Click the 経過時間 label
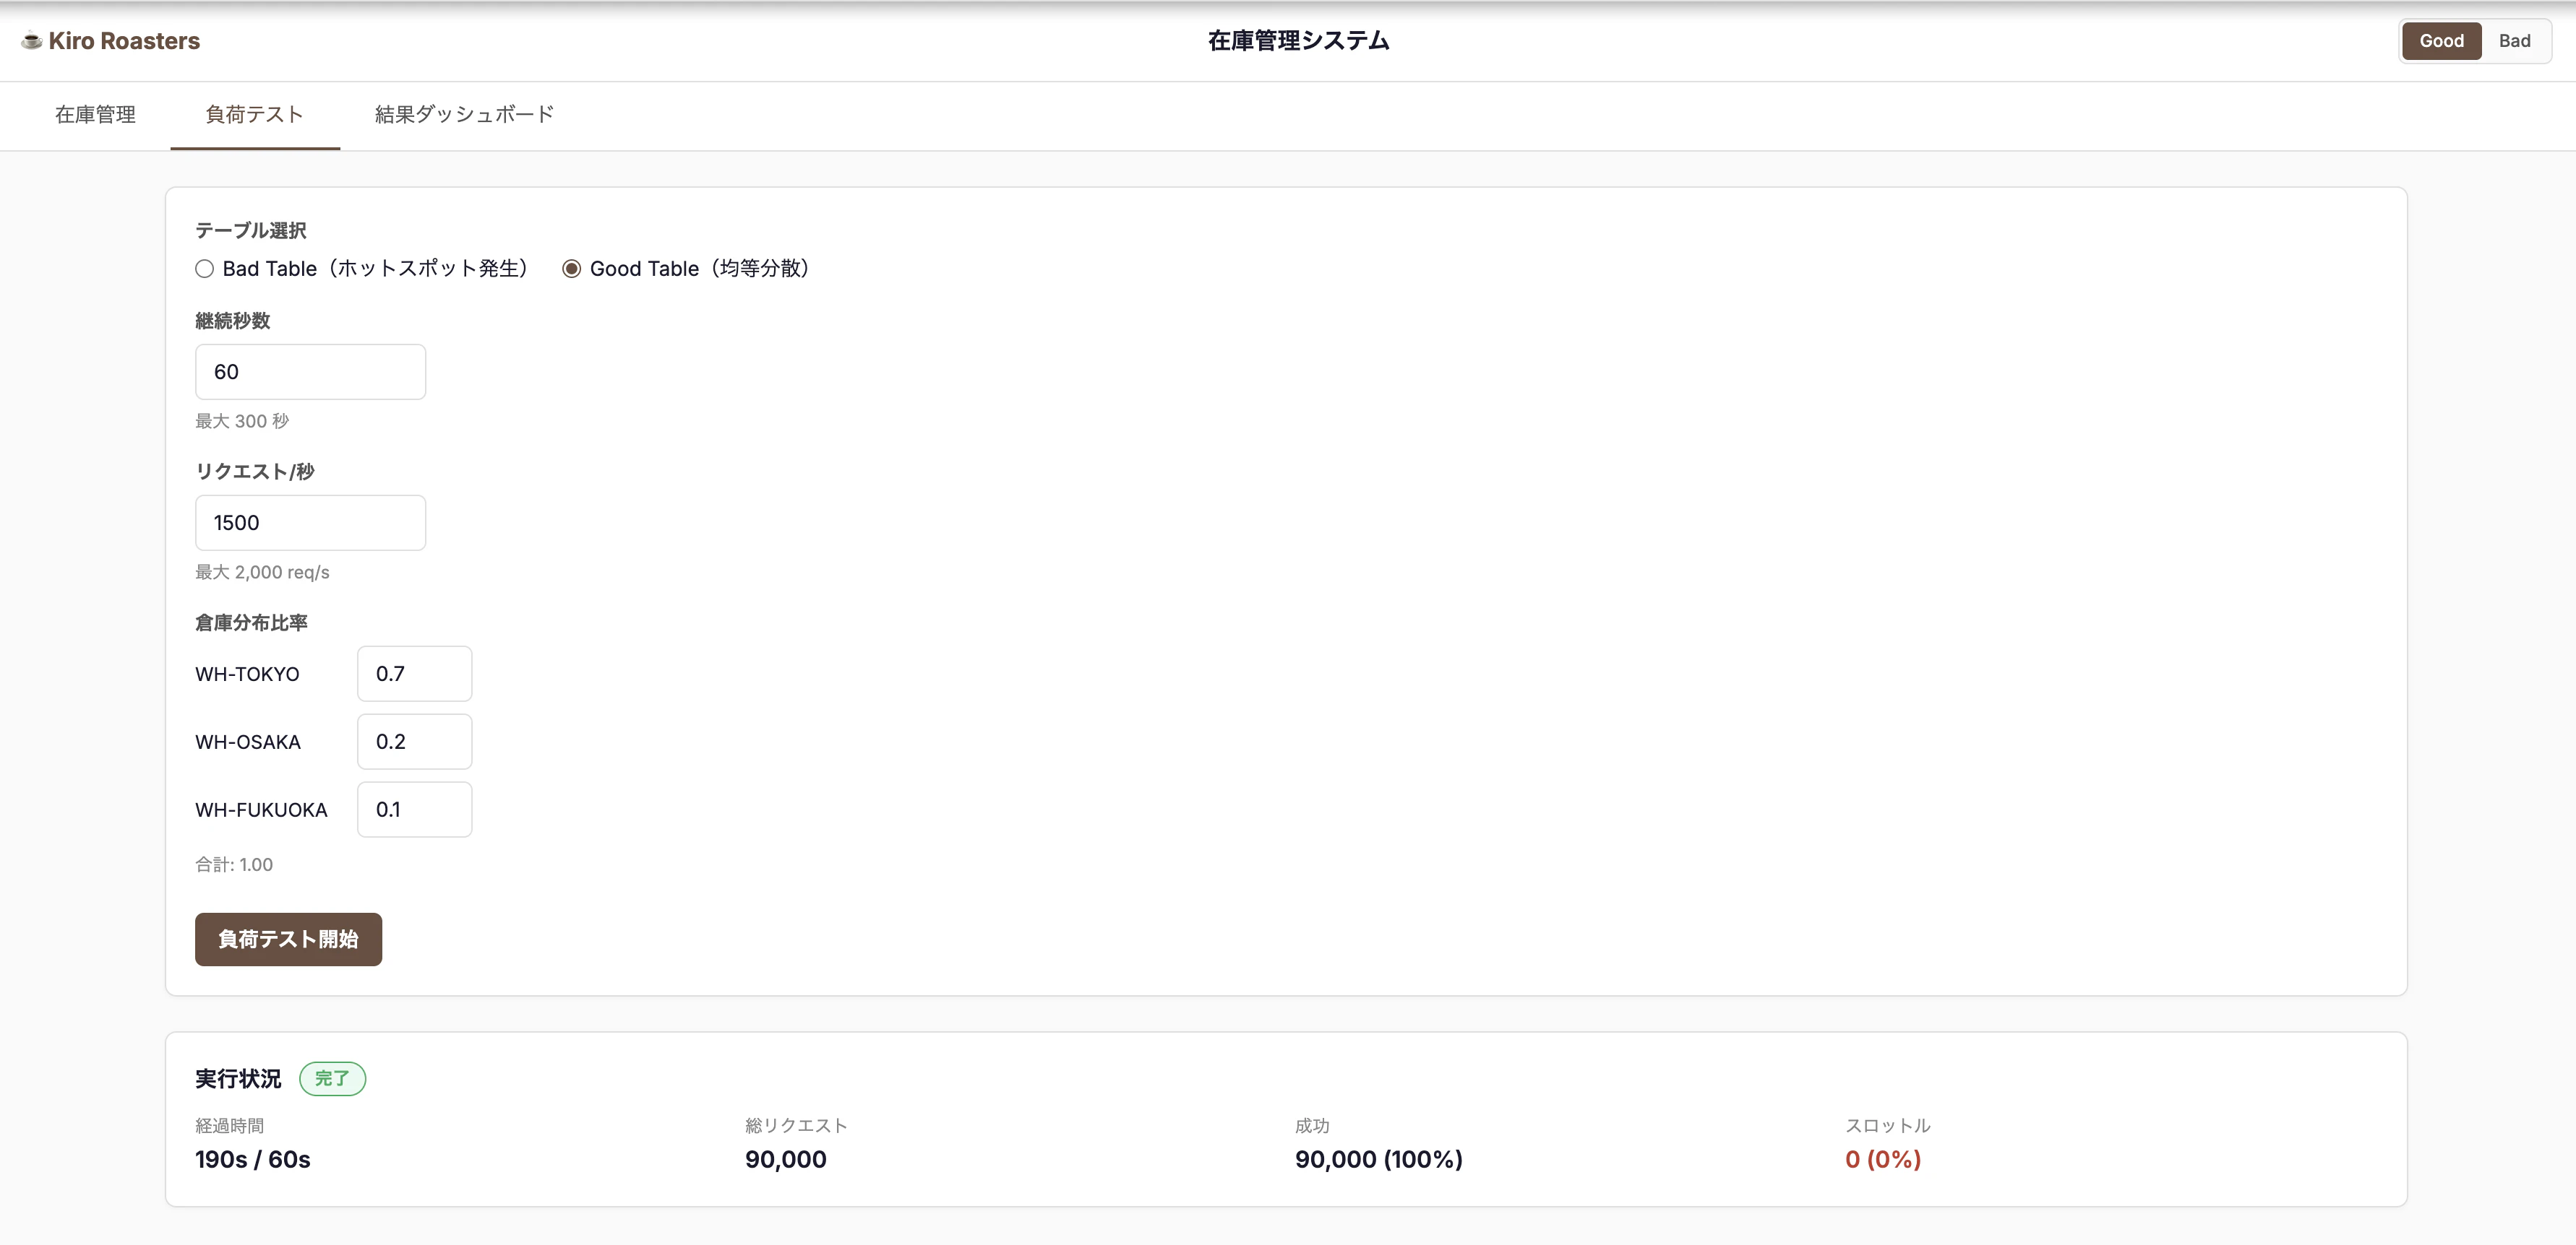The image size is (2576, 1245). pos(229,1126)
